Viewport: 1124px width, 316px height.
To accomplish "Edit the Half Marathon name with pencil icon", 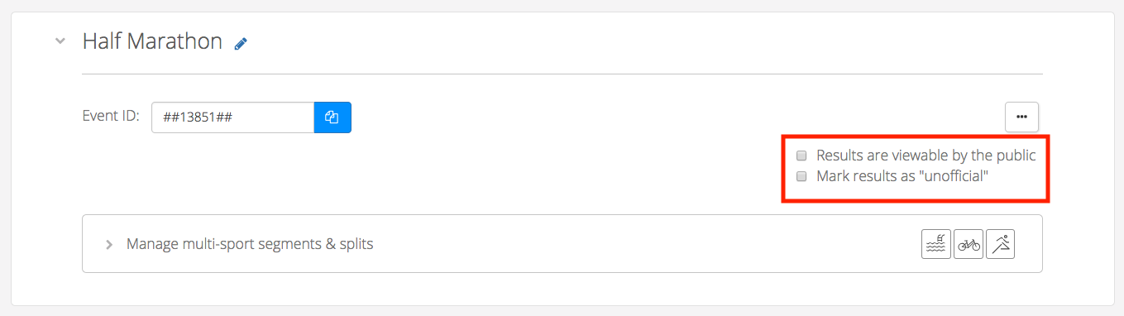I will [x=241, y=44].
